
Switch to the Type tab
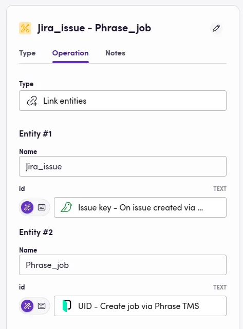pos(27,53)
